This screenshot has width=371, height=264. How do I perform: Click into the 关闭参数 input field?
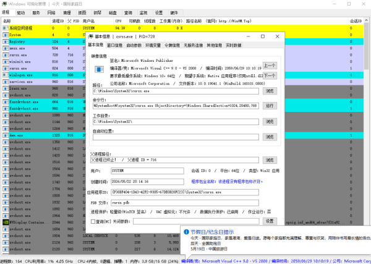click(196, 221)
